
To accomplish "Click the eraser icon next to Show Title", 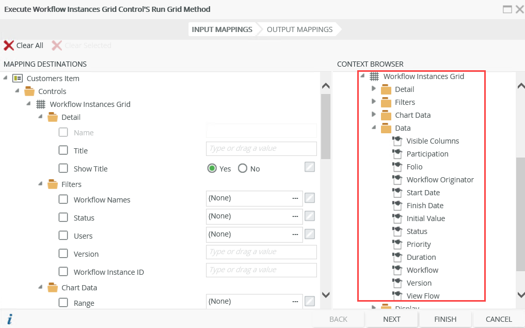I will pos(310,167).
